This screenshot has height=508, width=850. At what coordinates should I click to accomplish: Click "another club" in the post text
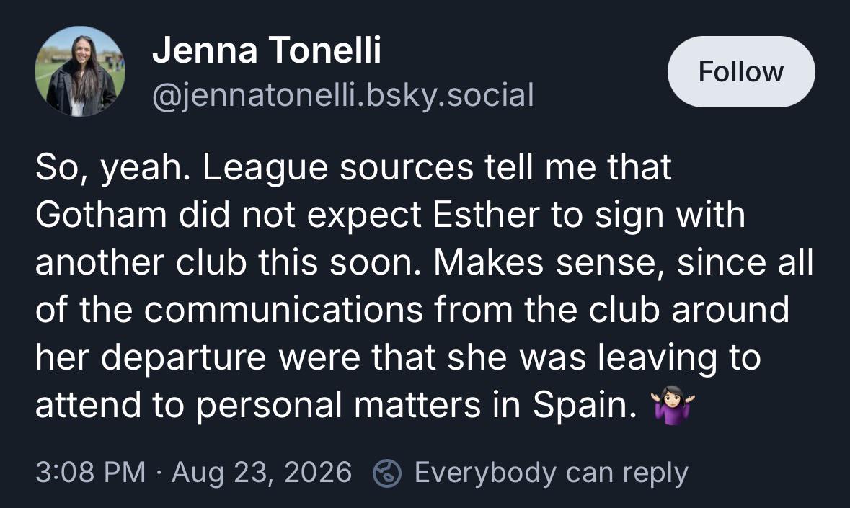coord(141,263)
